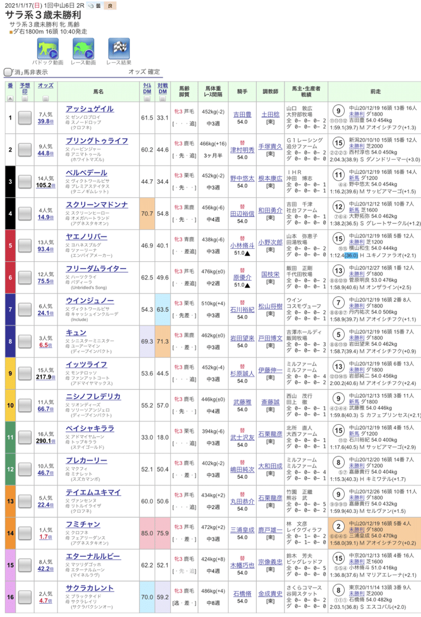Open horse page for ベルベデール

pos(86,173)
